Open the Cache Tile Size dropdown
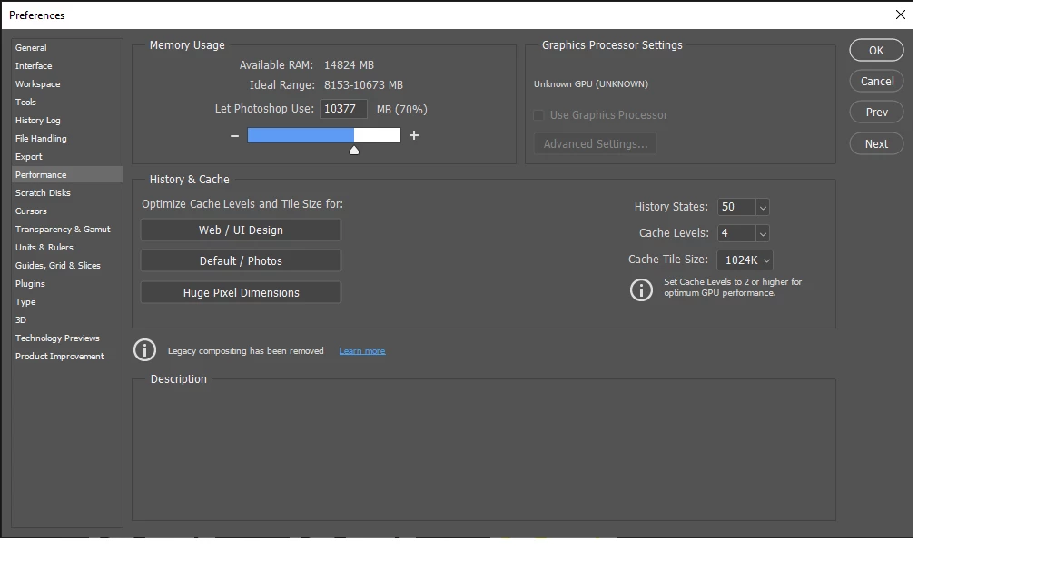Image resolution: width=1046 pixels, height=588 pixels. pyautogui.click(x=745, y=260)
